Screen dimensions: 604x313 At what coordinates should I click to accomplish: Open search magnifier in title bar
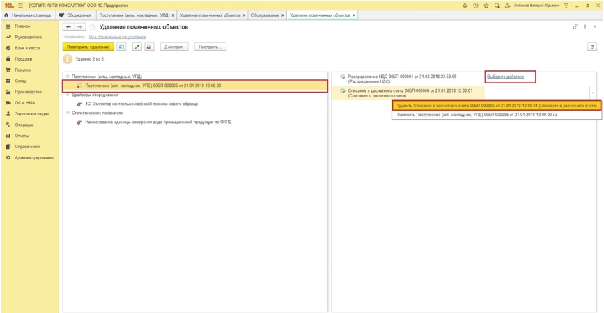point(497,6)
